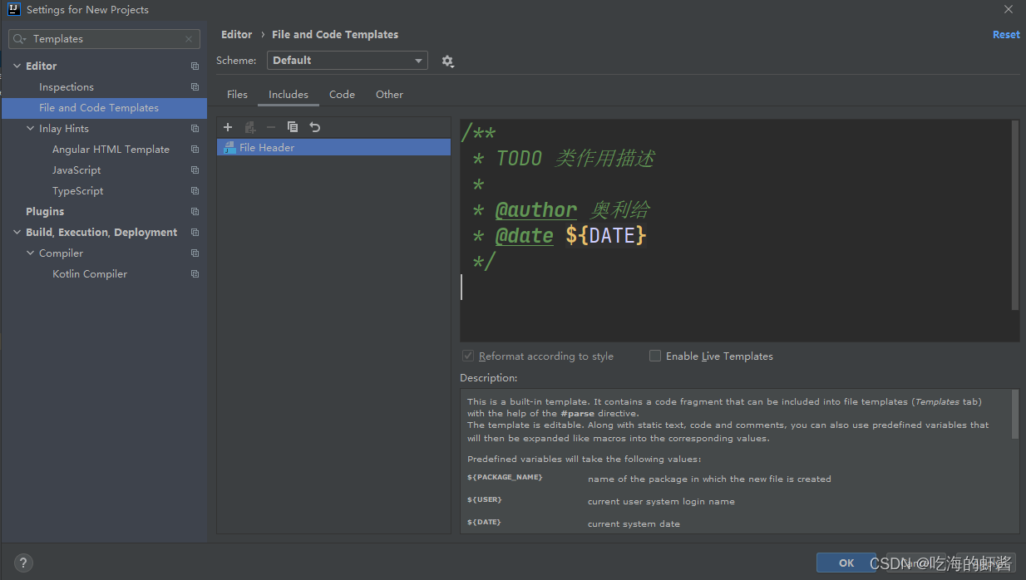
Task: Click the File Header template file icon
Action: tap(229, 148)
